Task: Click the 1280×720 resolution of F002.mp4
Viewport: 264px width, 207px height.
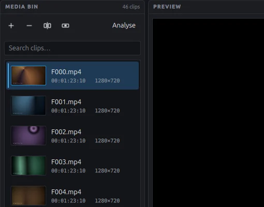Action: (x=107, y=141)
